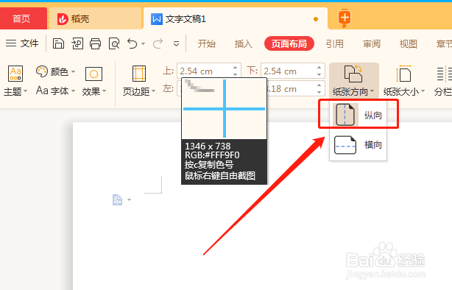Increase bottom margin with up stepper
The image size is (452, 290).
pos(319,68)
